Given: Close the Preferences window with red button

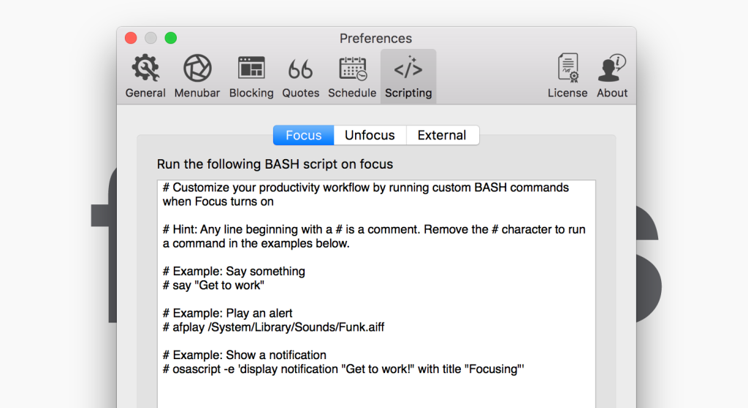Looking at the screenshot, I should click(131, 38).
